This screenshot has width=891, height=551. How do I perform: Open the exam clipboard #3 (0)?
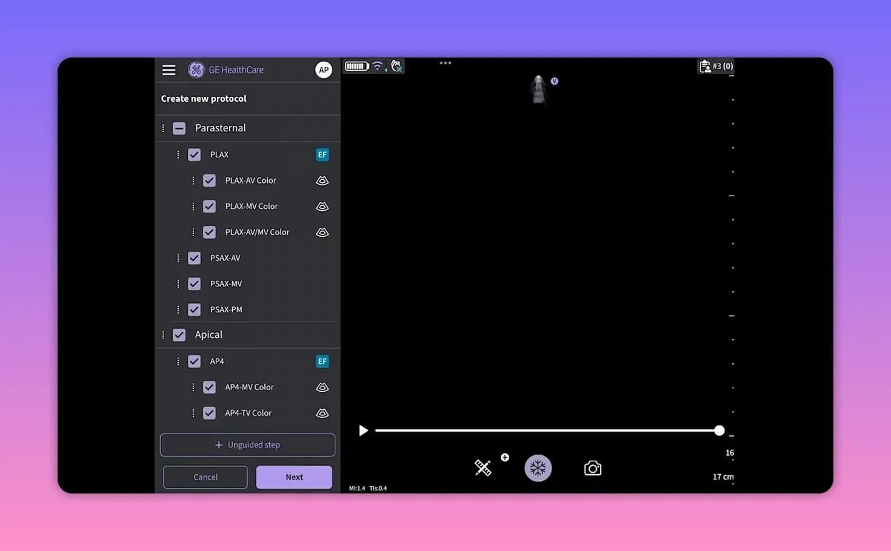716,66
